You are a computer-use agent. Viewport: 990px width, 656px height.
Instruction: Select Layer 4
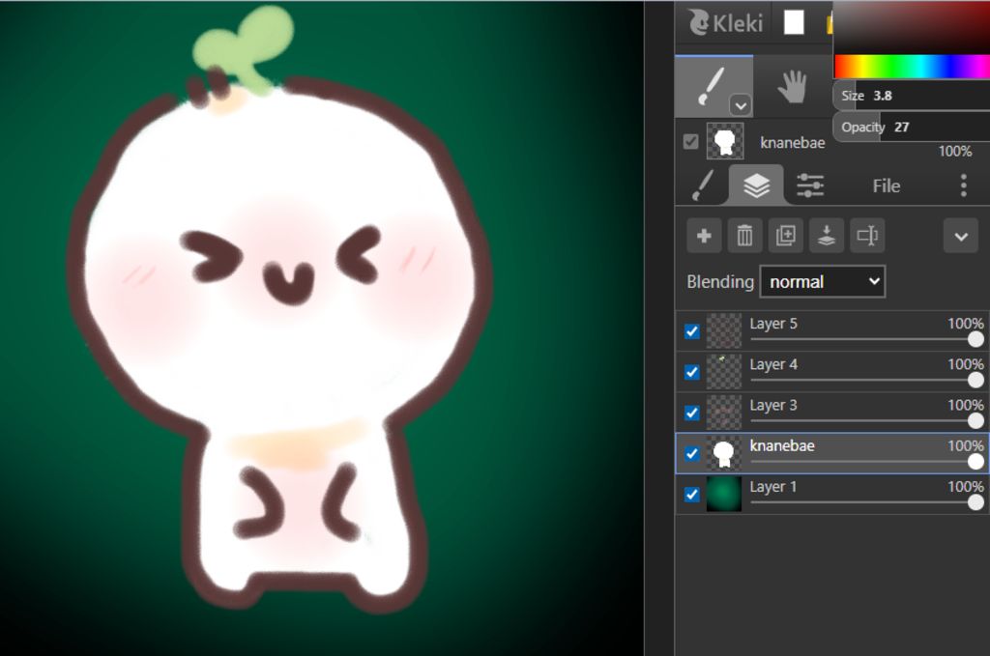point(832,372)
